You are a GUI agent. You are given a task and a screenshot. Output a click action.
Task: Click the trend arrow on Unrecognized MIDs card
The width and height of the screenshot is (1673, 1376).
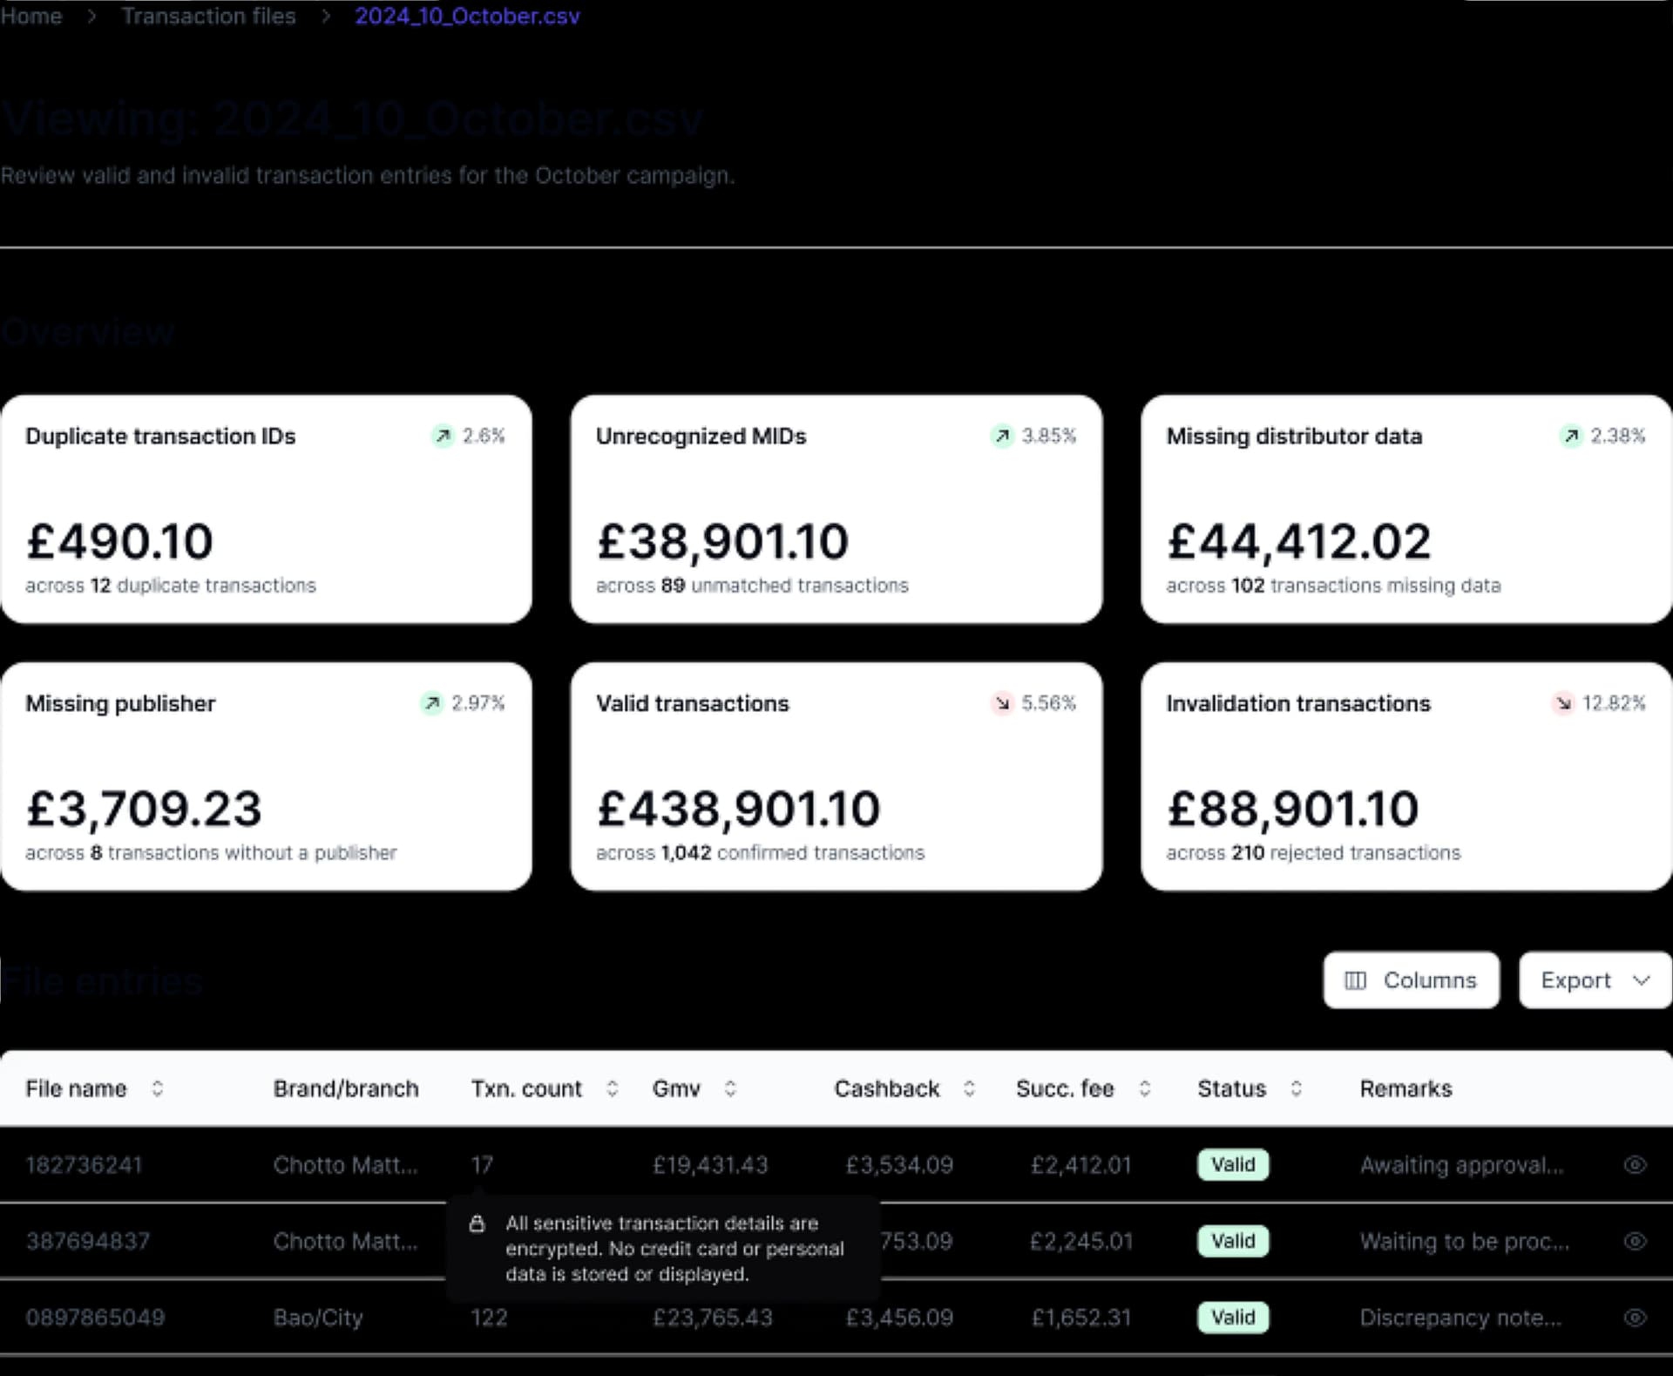pos(1003,436)
